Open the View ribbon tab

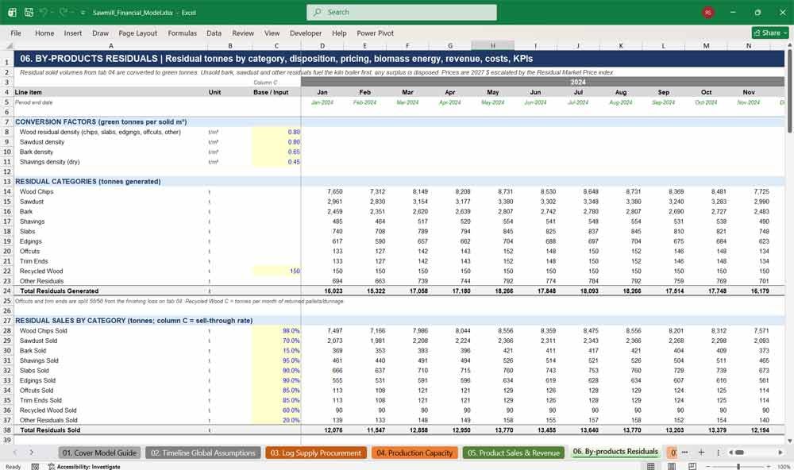click(272, 33)
